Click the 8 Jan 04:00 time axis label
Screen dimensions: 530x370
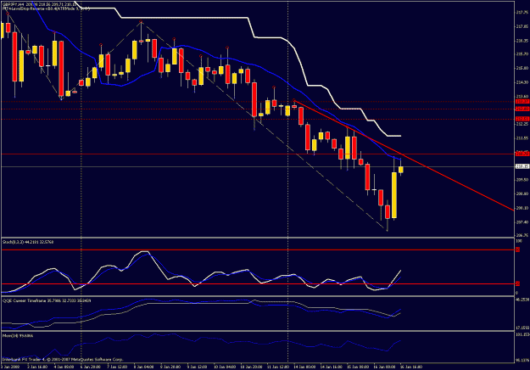pos(143,367)
